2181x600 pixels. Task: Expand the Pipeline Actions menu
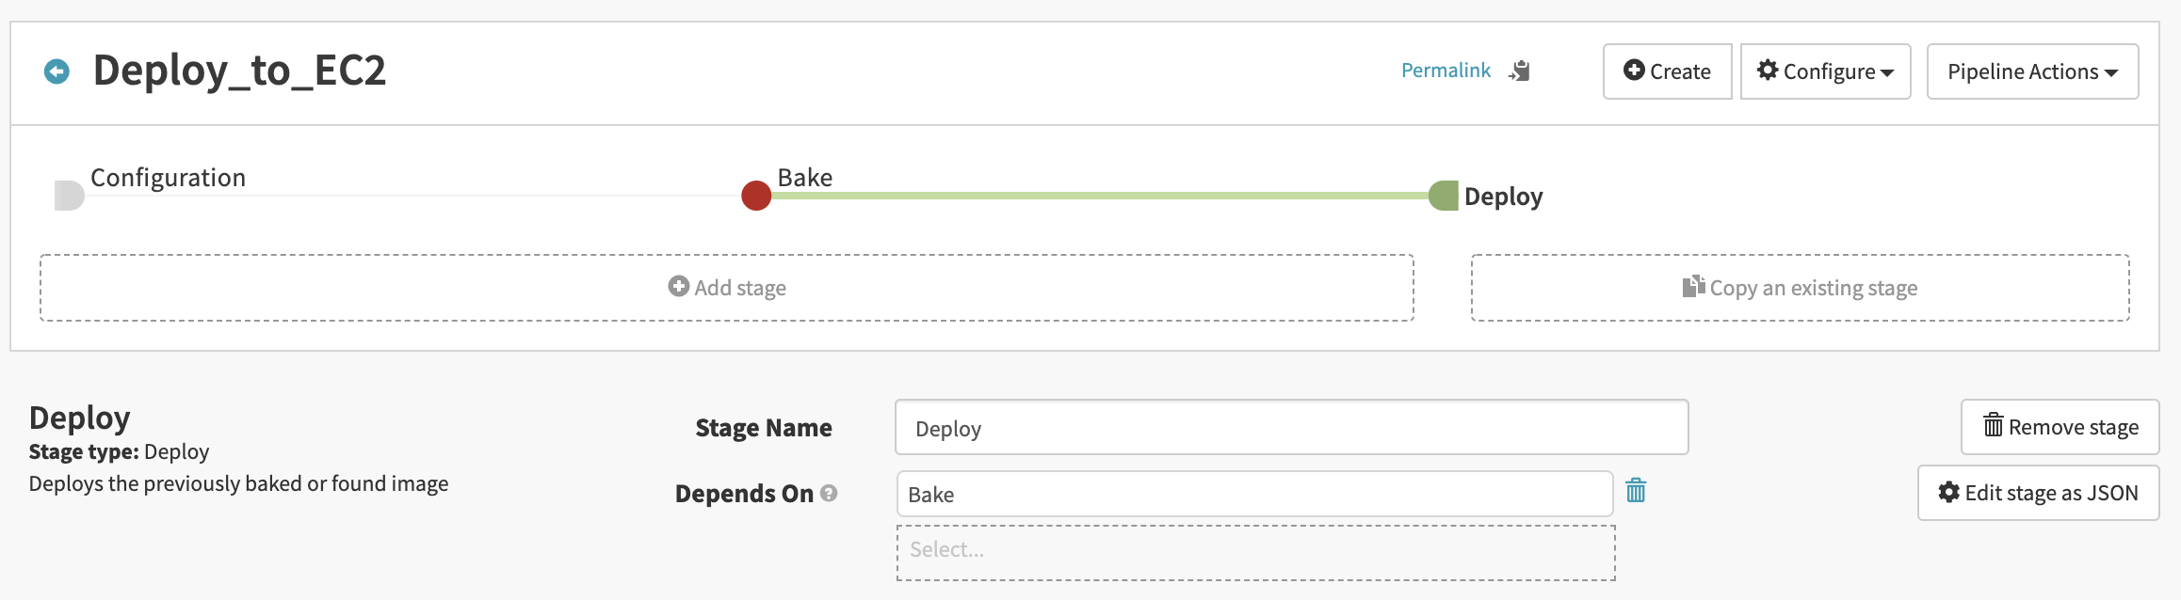coord(2032,71)
